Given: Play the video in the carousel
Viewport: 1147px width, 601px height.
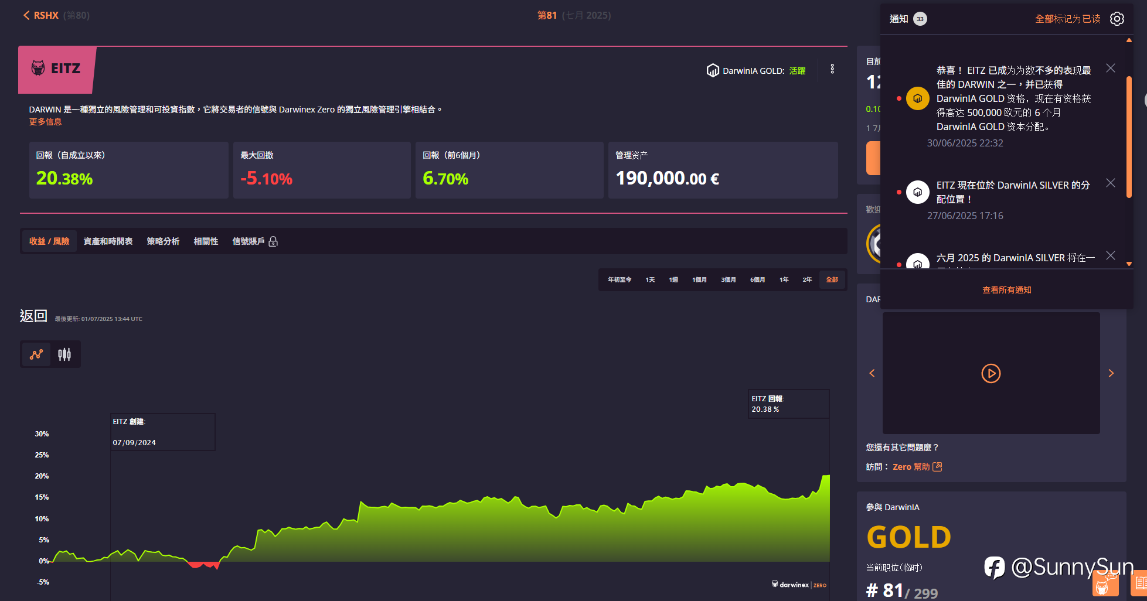Looking at the screenshot, I should [x=991, y=373].
